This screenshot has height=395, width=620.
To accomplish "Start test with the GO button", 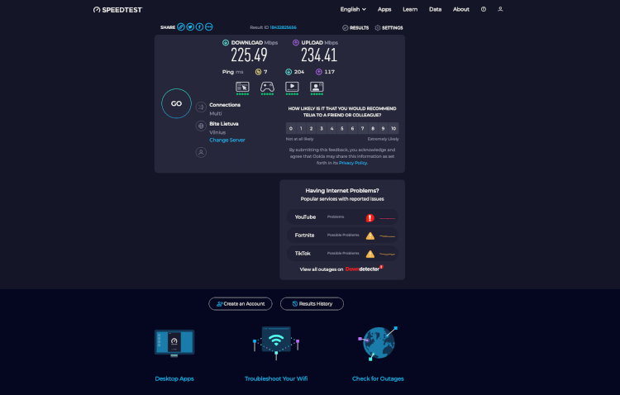I will coord(176,103).
